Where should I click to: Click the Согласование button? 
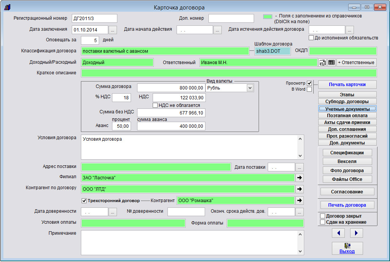pyautogui.click(x=347, y=192)
